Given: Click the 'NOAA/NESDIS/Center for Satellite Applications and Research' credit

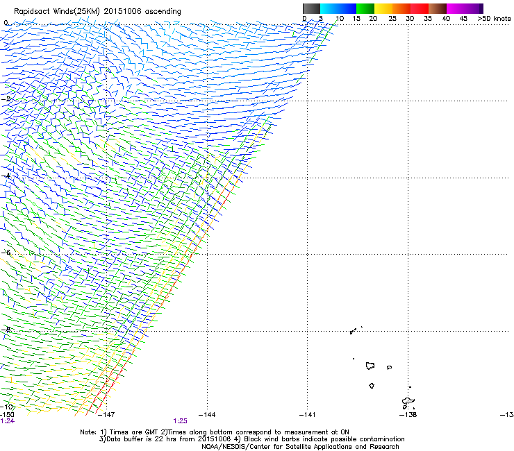Looking at the screenshot, I should [x=300, y=447].
